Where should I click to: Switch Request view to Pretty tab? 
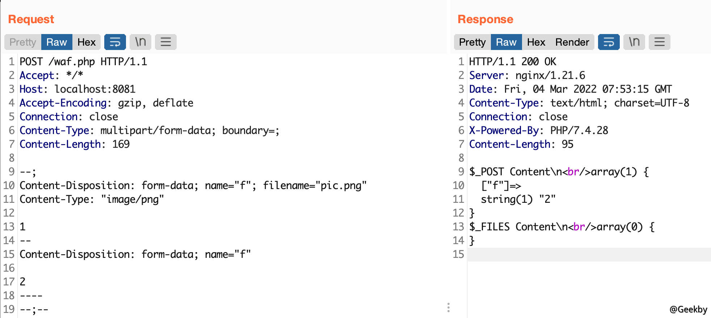23,42
